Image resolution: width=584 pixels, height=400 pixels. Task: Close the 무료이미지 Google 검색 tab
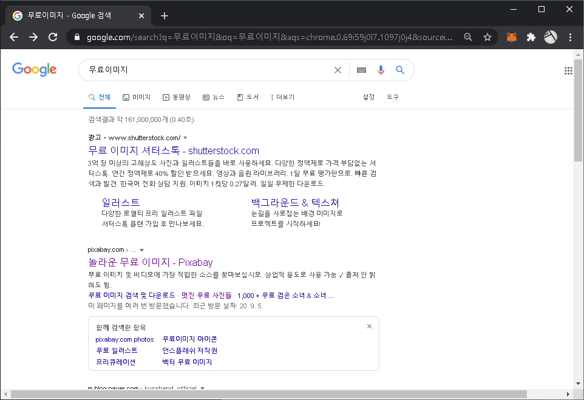(141, 16)
